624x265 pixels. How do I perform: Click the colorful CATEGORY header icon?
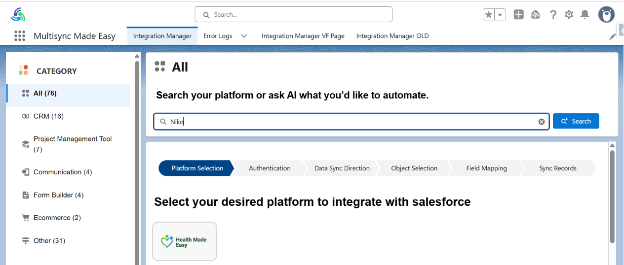pyautogui.click(x=23, y=70)
